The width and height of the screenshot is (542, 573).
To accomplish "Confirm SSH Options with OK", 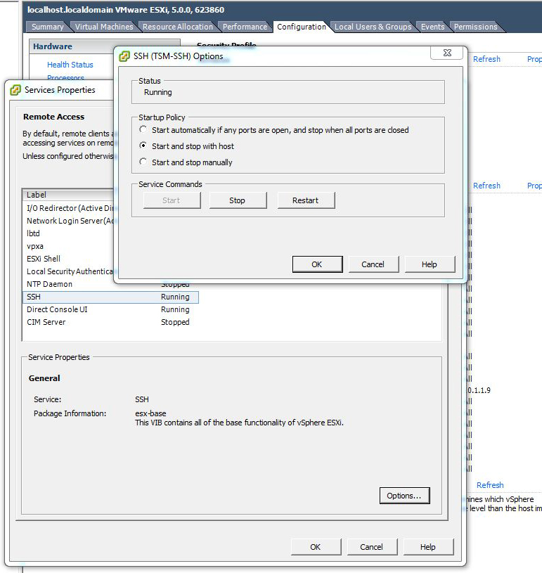I will (x=317, y=264).
